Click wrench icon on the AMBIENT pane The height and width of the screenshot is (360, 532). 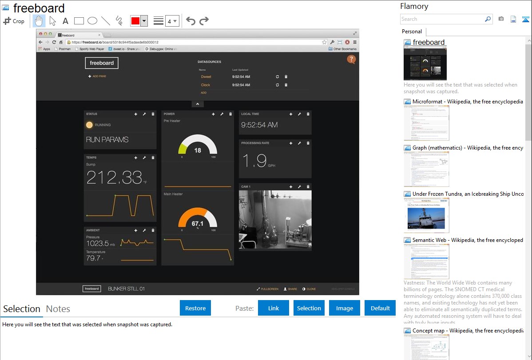click(144, 230)
